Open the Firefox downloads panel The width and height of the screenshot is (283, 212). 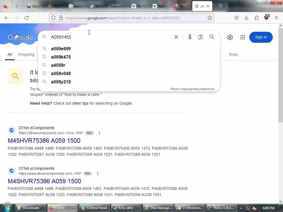tap(246, 18)
